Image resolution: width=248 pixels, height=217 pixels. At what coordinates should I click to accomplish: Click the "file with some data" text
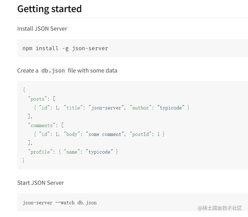92,71
